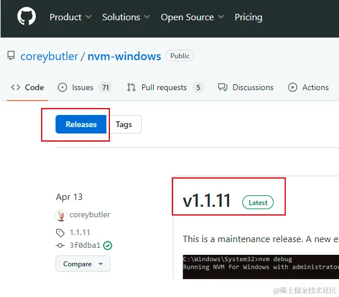
Task: Open the 1.1.11 tag link
Action: (80, 233)
